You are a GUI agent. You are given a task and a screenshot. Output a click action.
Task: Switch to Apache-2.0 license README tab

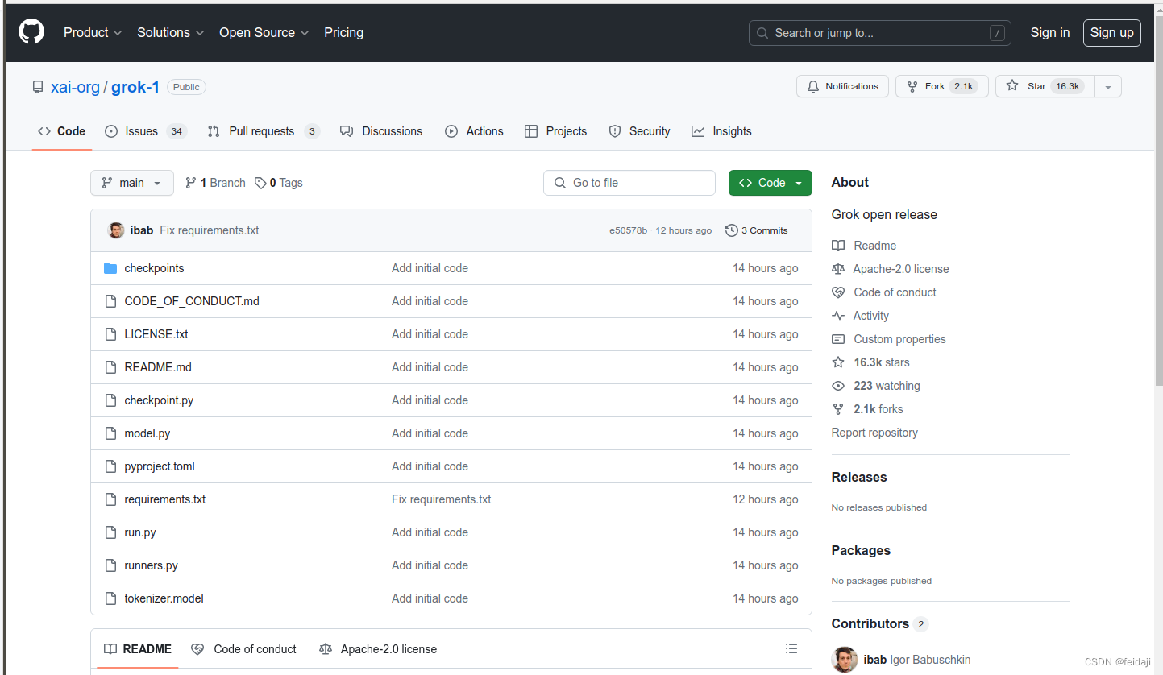(x=378, y=649)
